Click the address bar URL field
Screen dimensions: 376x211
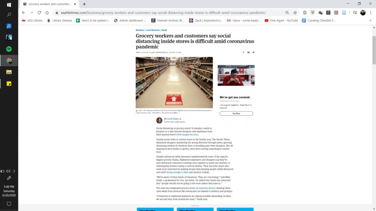point(163,13)
